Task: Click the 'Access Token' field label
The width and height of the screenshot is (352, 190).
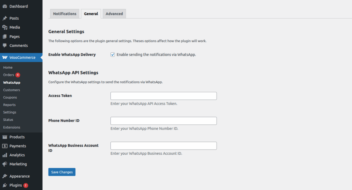Action: (x=60, y=96)
